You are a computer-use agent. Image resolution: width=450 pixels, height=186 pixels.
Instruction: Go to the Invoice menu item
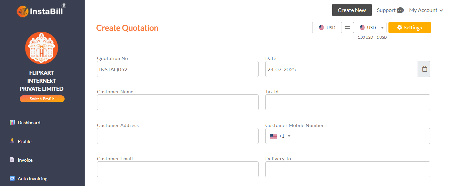[x=25, y=160]
